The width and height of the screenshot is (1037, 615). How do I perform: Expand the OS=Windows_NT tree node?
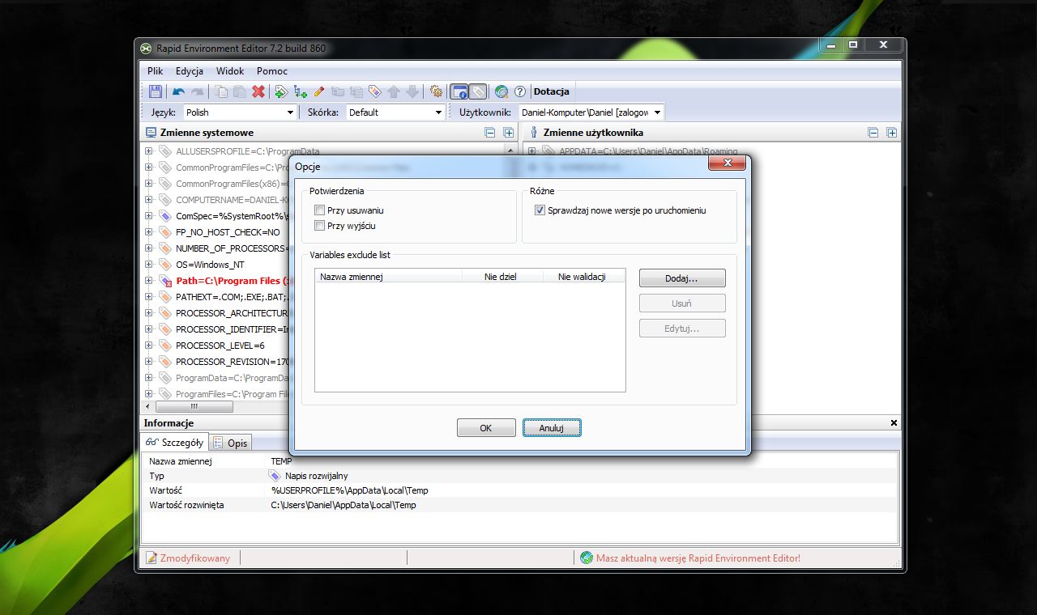click(x=148, y=265)
